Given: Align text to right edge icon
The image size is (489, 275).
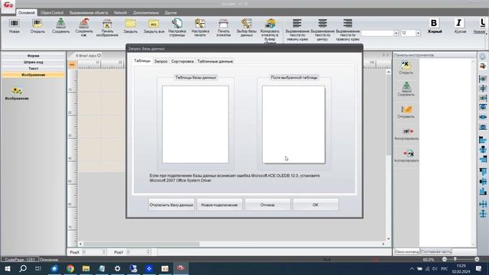Looking at the screenshot, I should (x=348, y=24).
